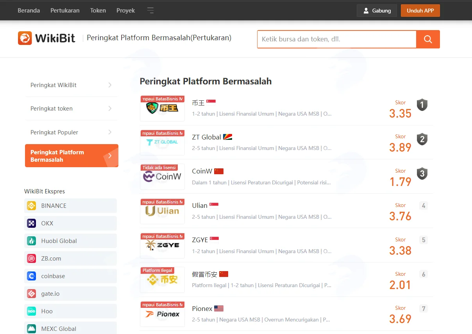Click the CoinW logo thumbnail

pos(162,177)
